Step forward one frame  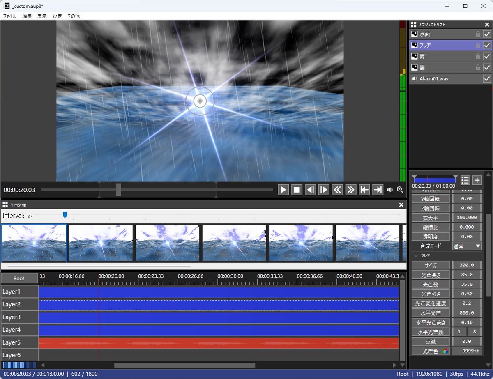pos(324,190)
